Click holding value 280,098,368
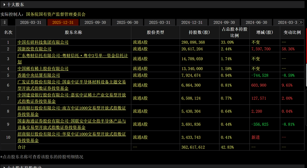The width and height of the screenshot is (307, 168). pyautogui.click(x=193, y=42)
